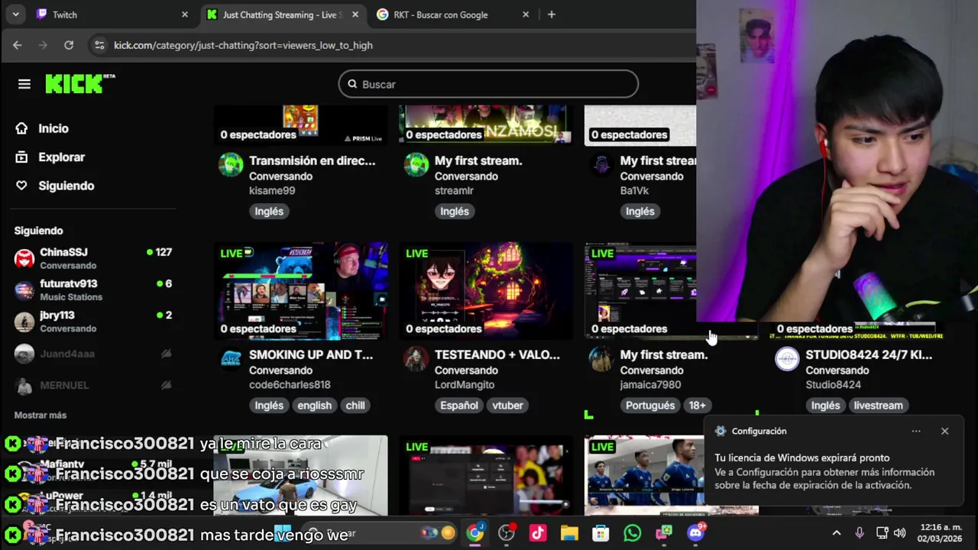The image size is (978, 550).
Task: Click Studio8424 streamer avatar
Action: (787, 358)
